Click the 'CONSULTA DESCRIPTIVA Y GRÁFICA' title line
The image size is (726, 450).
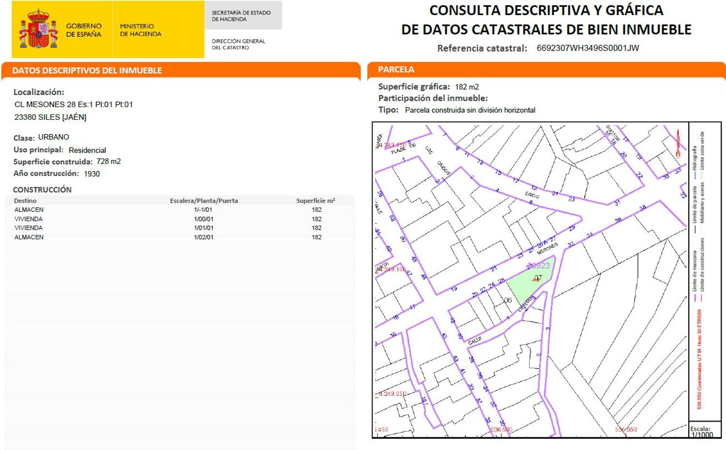click(x=546, y=10)
